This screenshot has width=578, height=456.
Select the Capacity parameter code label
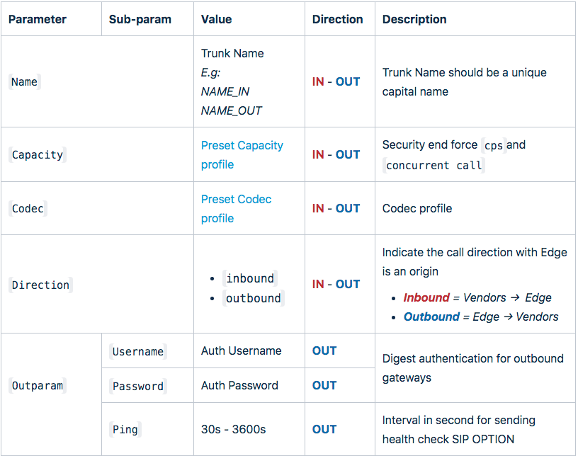point(38,154)
